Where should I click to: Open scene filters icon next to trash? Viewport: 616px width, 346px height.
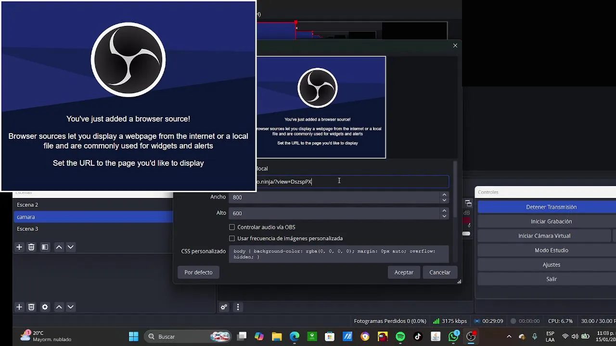[x=45, y=247]
